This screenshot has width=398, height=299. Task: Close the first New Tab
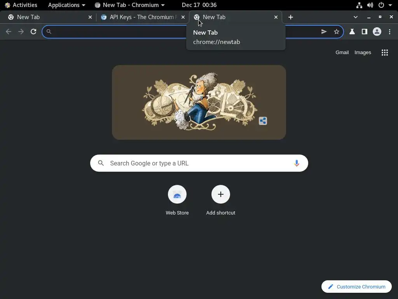pos(90,17)
